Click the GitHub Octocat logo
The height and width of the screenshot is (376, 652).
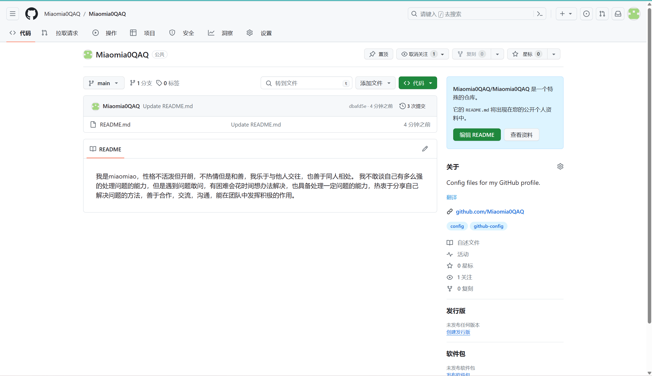(32, 14)
